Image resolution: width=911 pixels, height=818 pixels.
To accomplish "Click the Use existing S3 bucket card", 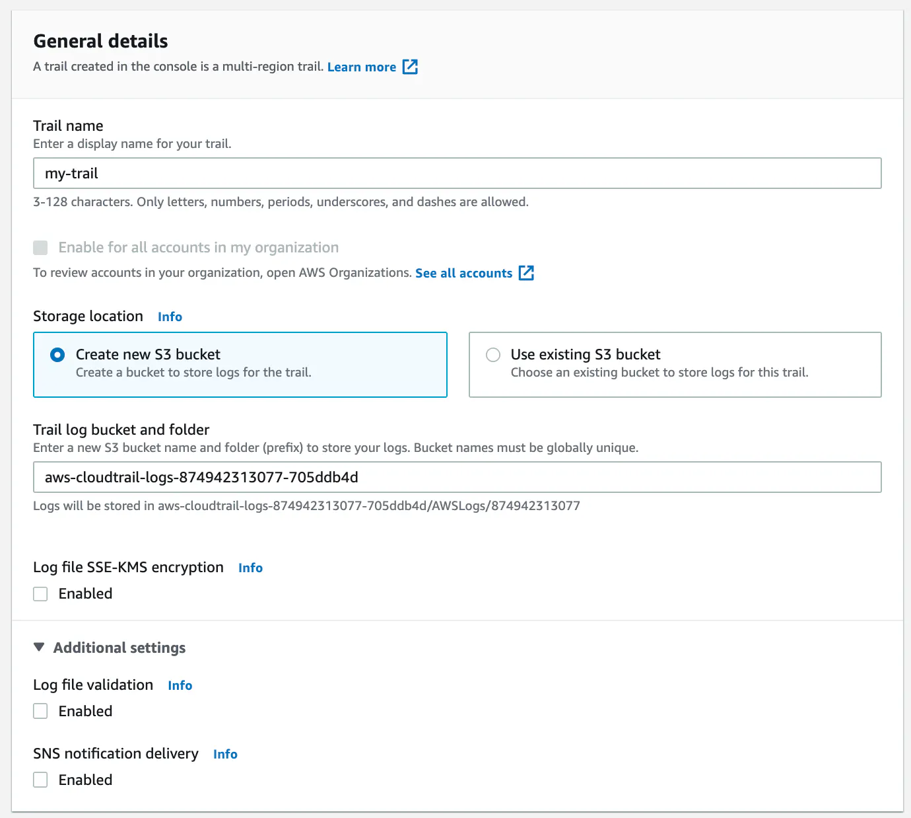I will coord(675,365).
